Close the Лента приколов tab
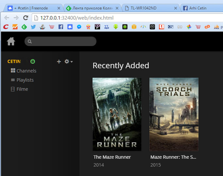 click(x=117, y=8)
